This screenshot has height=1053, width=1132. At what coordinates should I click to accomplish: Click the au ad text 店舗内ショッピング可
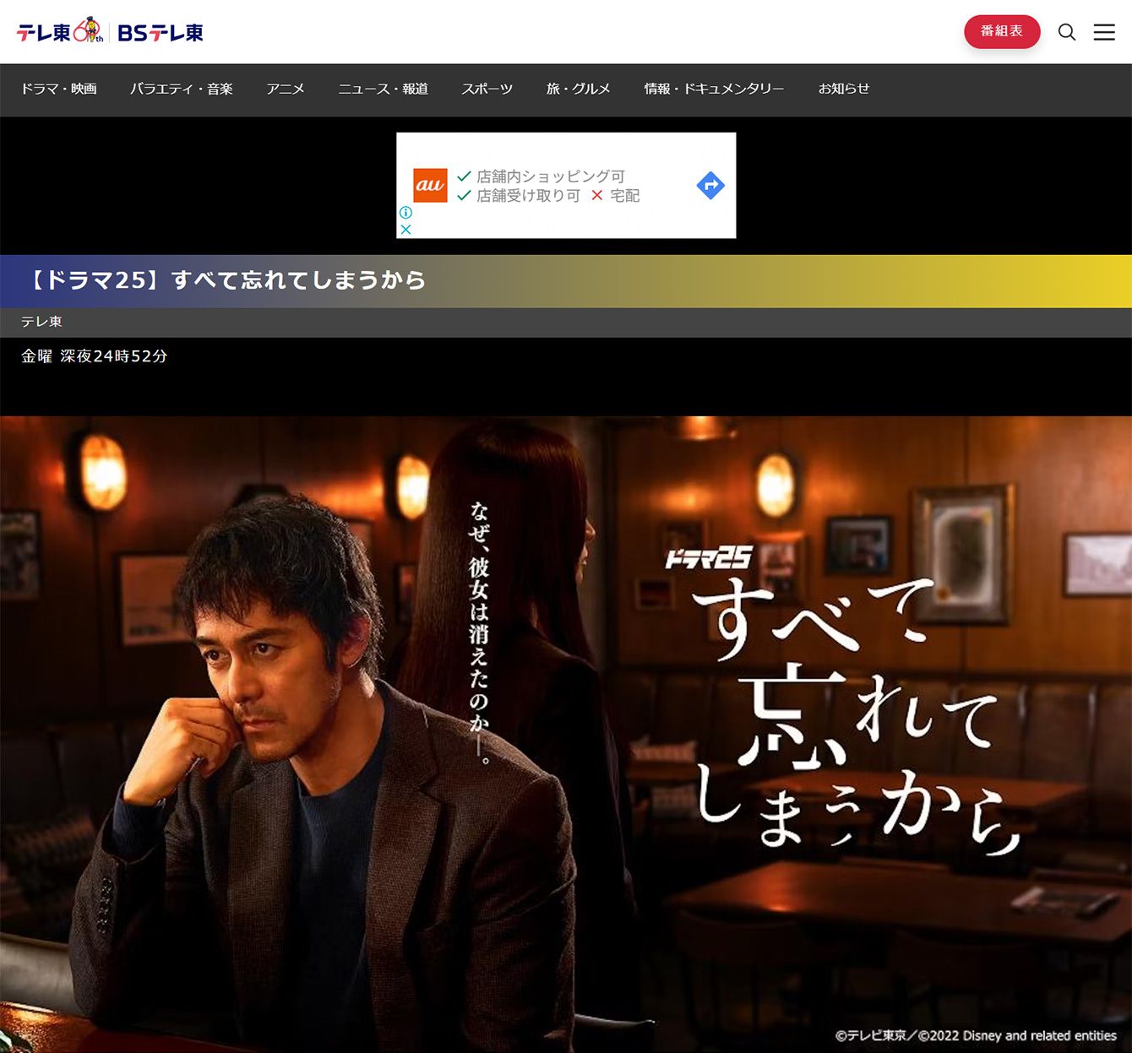pyautogui.click(x=550, y=176)
